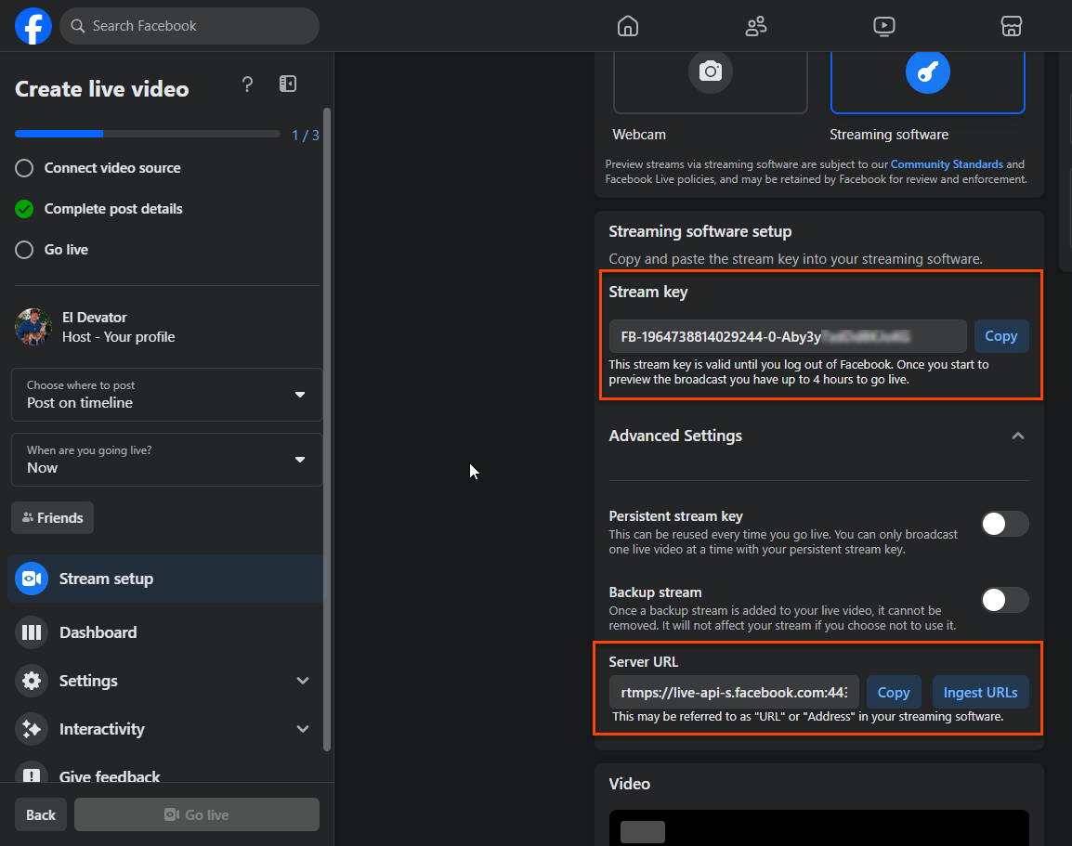Open the Choose where to post dropdown
The width and height of the screenshot is (1072, 846).
tap(167, 395)
